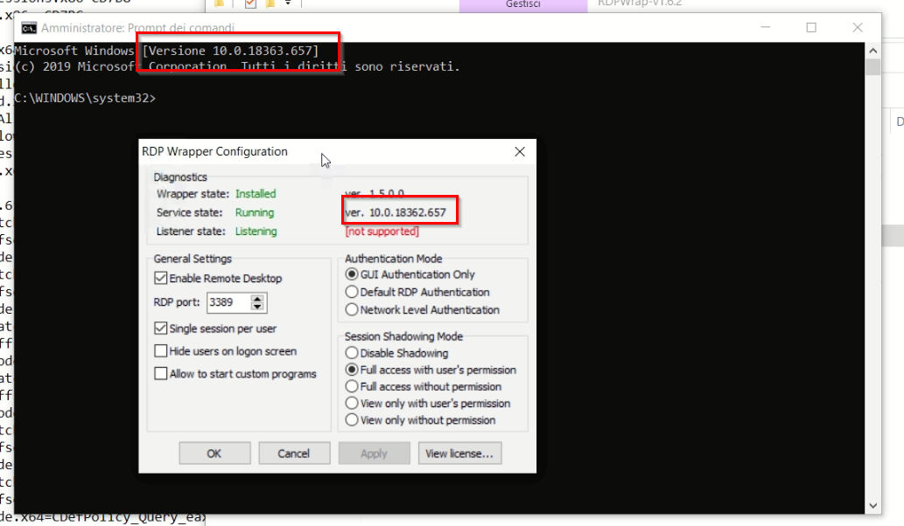Select Full access with user's permission

351,370
